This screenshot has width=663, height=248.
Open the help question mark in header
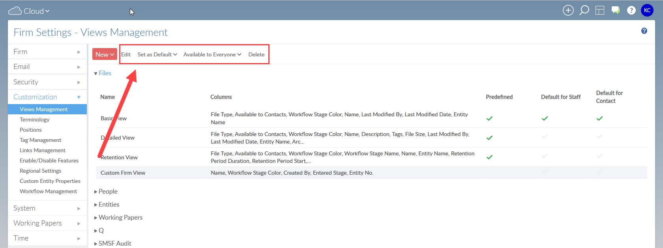[631, 11]
